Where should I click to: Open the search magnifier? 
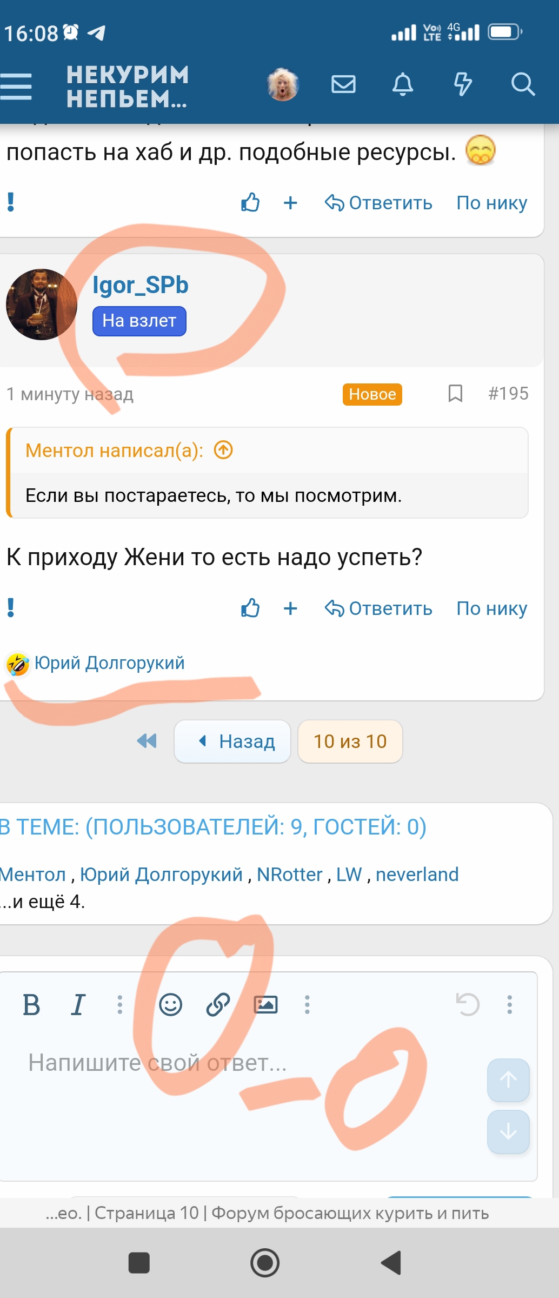pos(523,84)
